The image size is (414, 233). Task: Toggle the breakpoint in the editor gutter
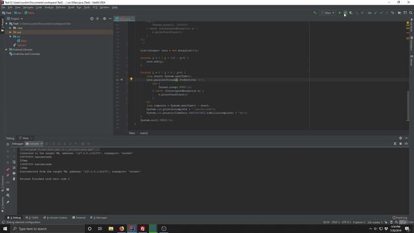122,80
